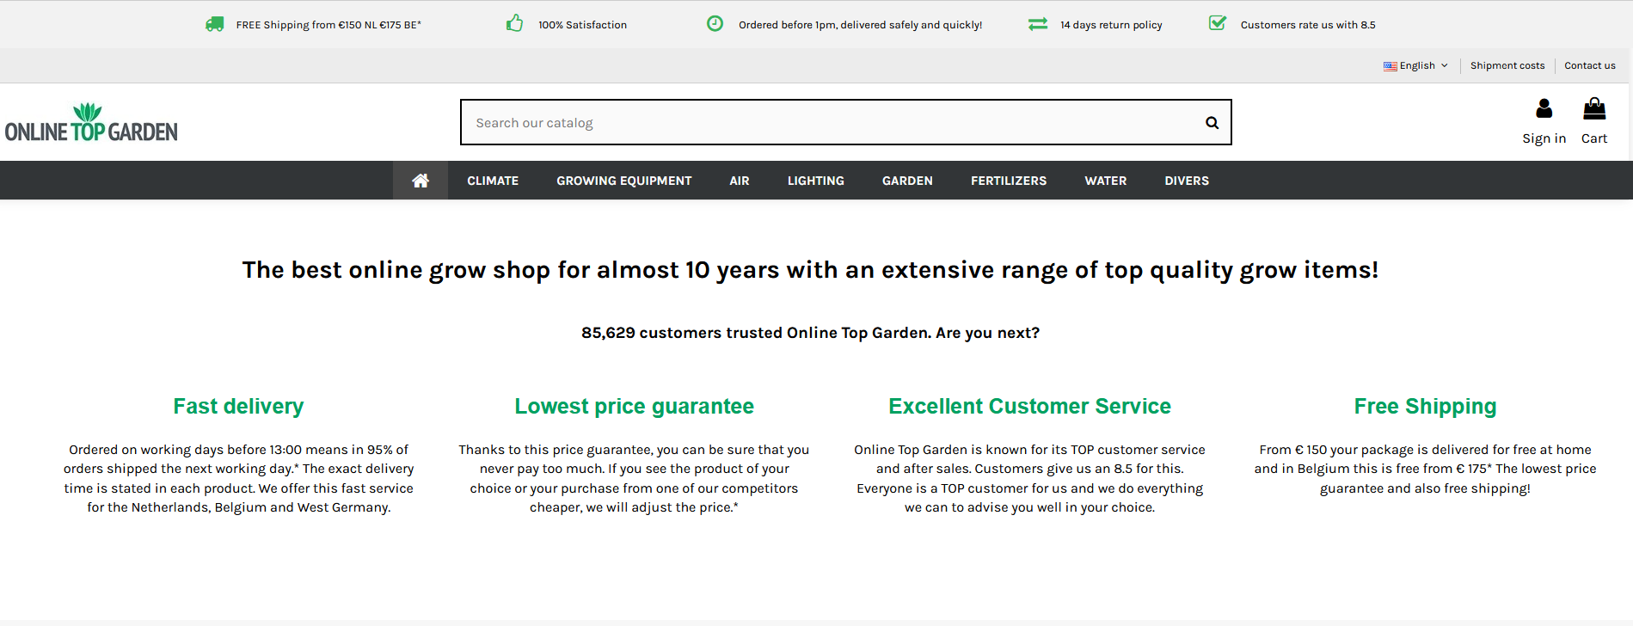Open the Growing Equipment menu
Viewport: 1633px width, 626px height.
pyautogui.click(x=624, y=181)
